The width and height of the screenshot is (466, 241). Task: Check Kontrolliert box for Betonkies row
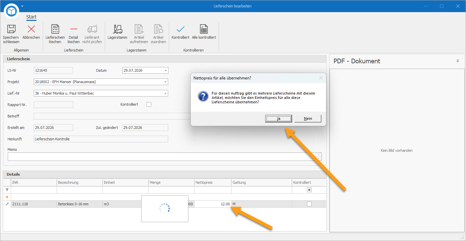309,204
